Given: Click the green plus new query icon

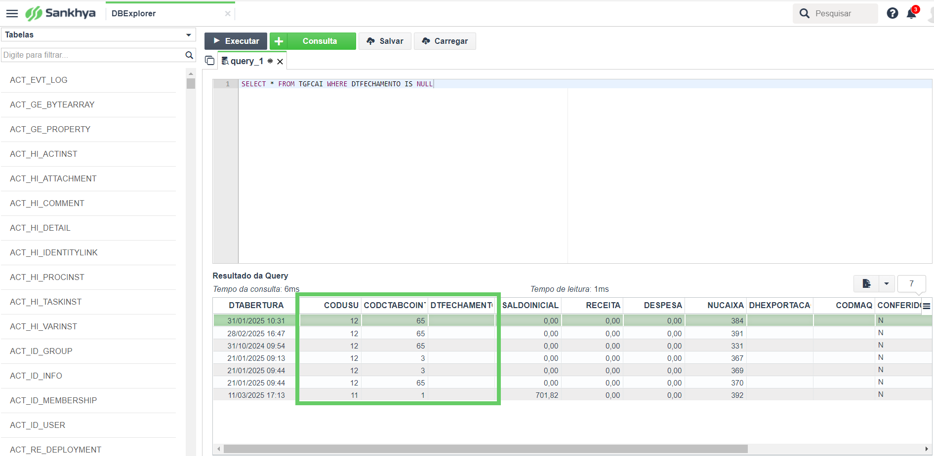Looking at the screenshot, I should point(279,41).
